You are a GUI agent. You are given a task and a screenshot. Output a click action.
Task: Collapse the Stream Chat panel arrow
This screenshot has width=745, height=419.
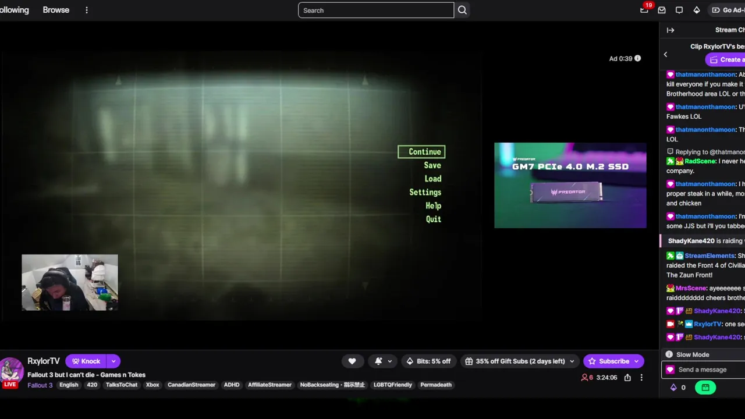[670, 30]
